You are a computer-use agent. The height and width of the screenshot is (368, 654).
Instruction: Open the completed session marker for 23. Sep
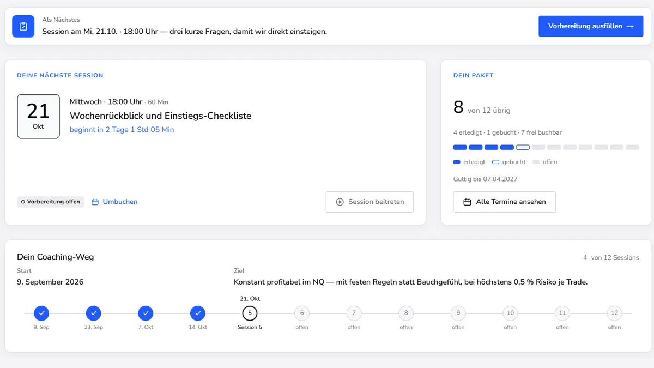[94, 313]
